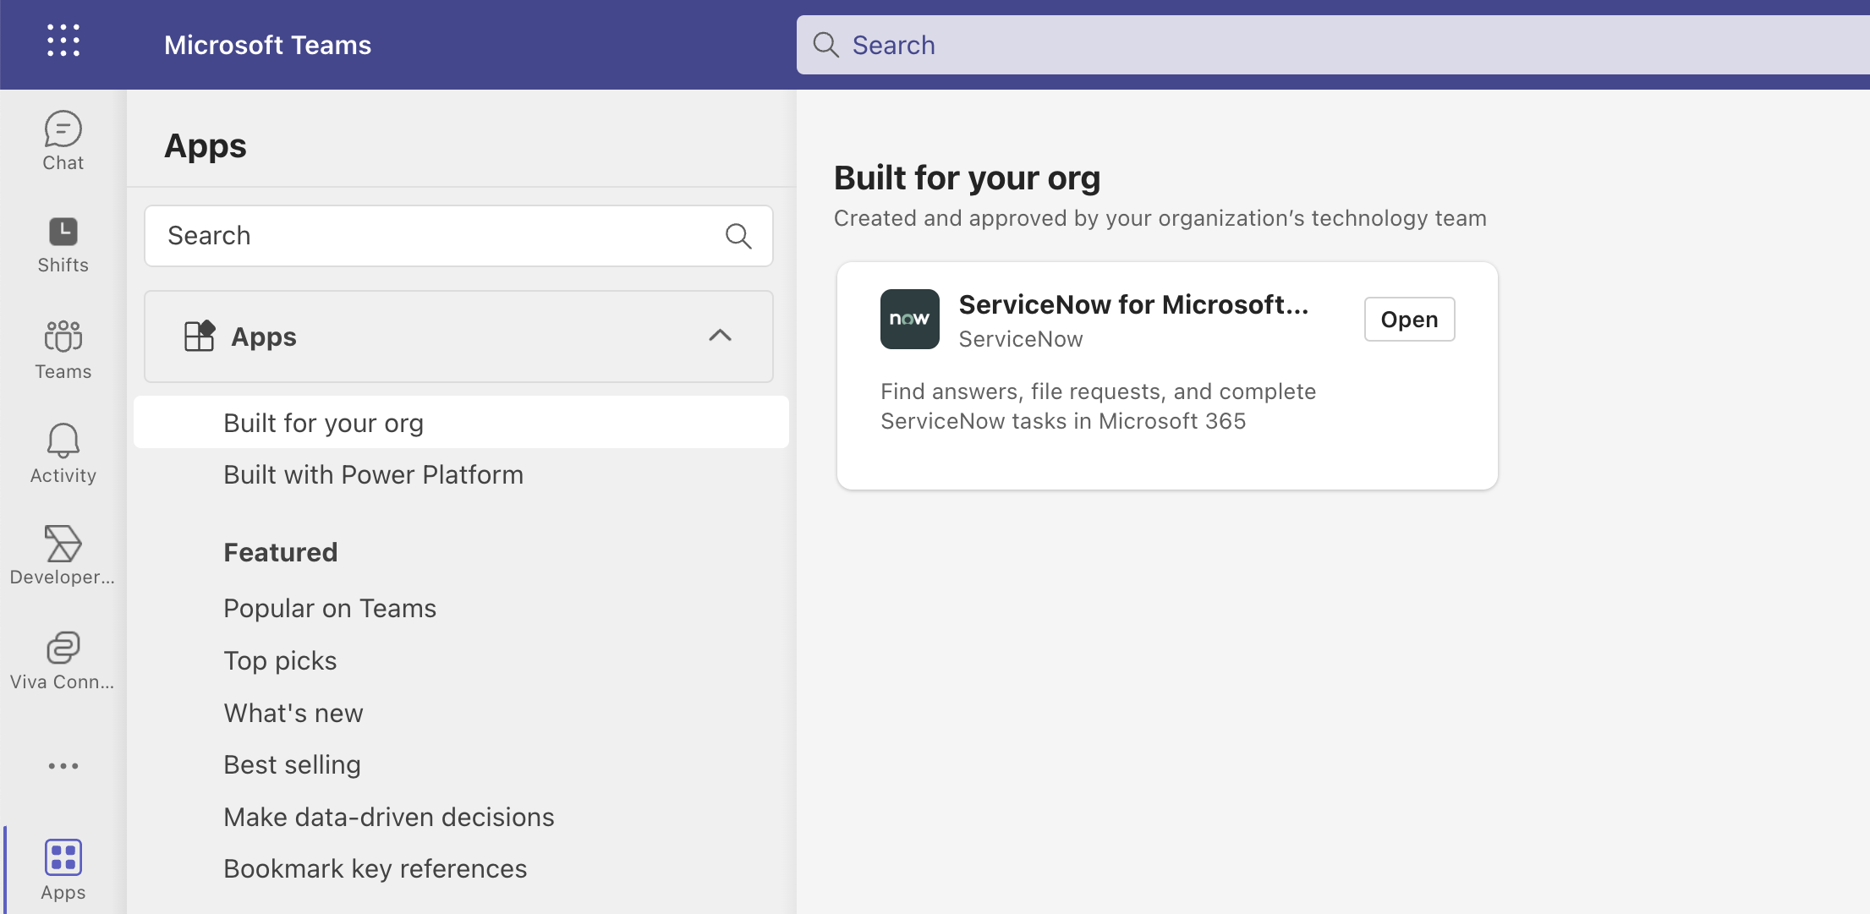Click Open button for ServiceNow app
This screenshot has height=914, width=1870.
(x=1409, y=319)
